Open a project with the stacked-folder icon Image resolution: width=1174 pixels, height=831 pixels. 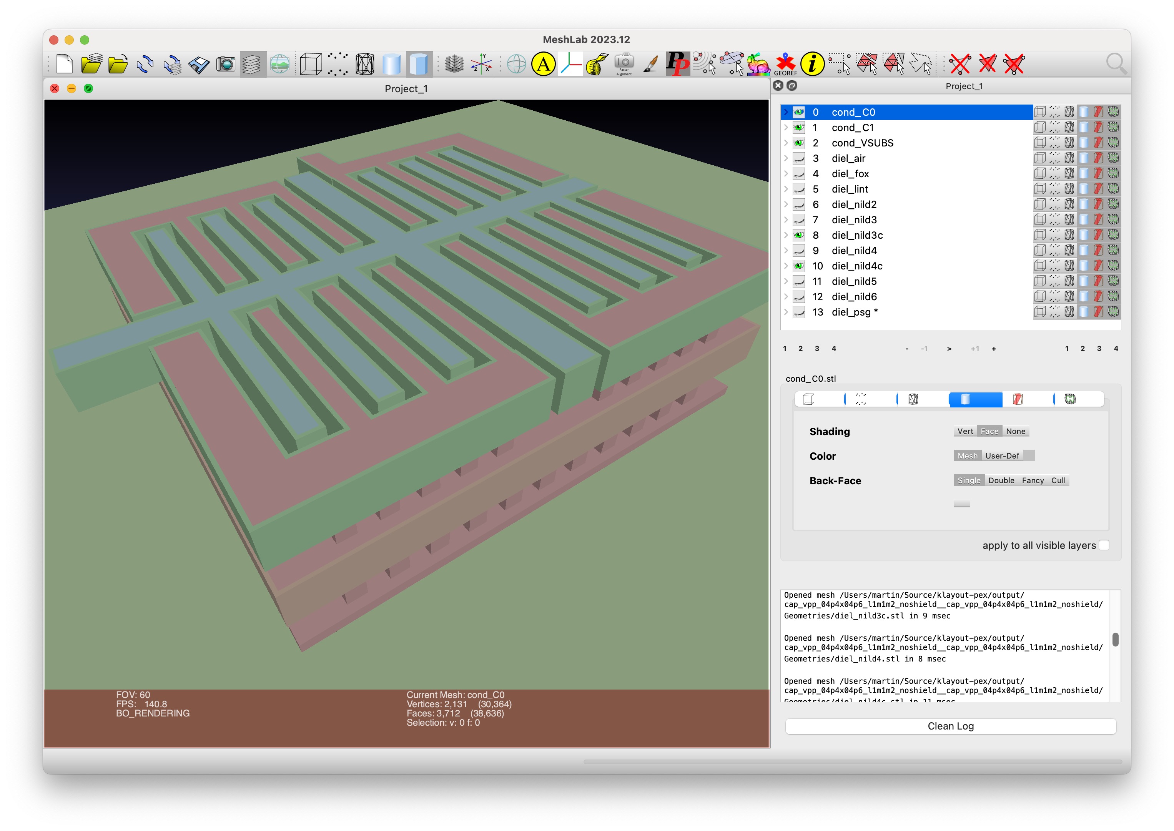(91, 64)
